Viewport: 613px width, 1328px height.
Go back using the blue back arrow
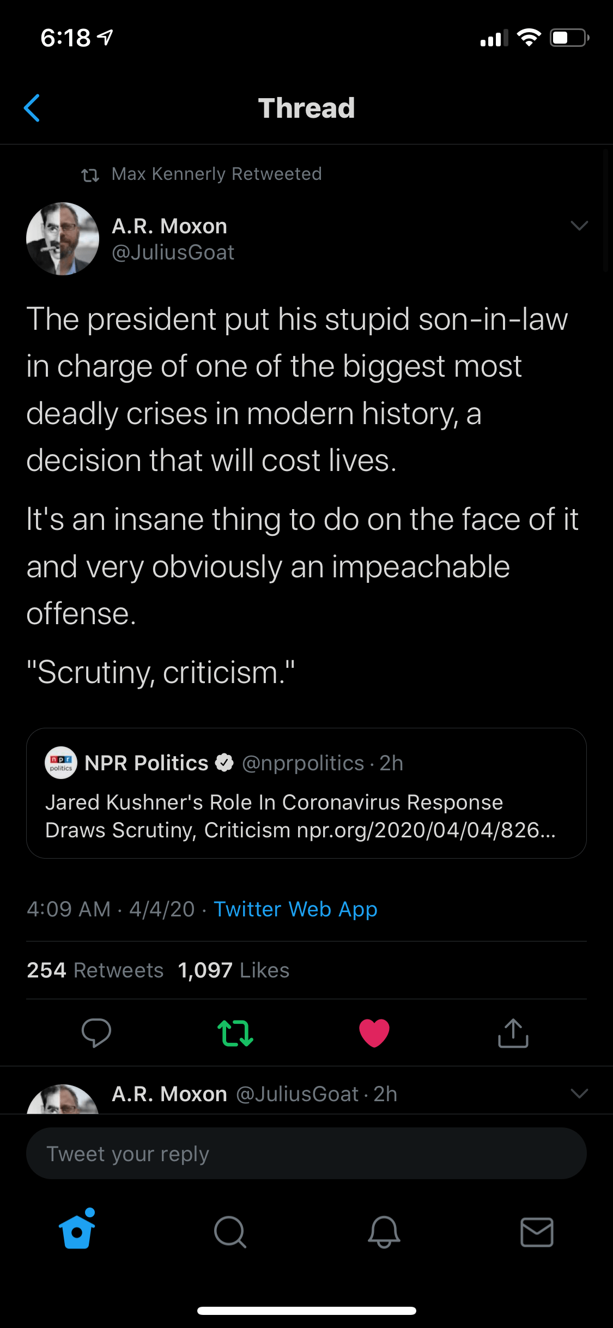(32, 108)
